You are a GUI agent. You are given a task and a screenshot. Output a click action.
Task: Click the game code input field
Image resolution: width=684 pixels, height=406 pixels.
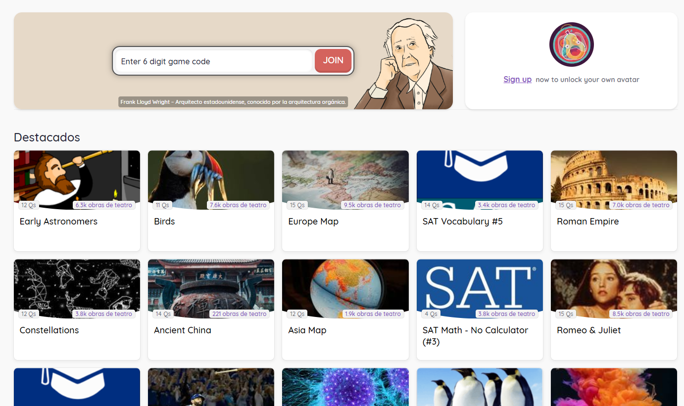coord(214,61)
